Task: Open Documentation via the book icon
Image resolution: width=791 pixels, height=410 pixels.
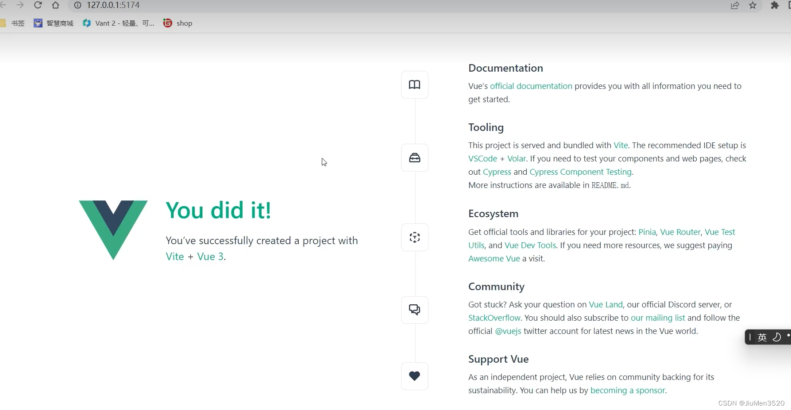Action: coord(414,84)
